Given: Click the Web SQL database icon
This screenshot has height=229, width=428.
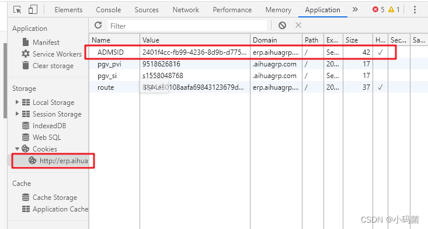Looking at the screenshot, I should (x=26, y=138).
